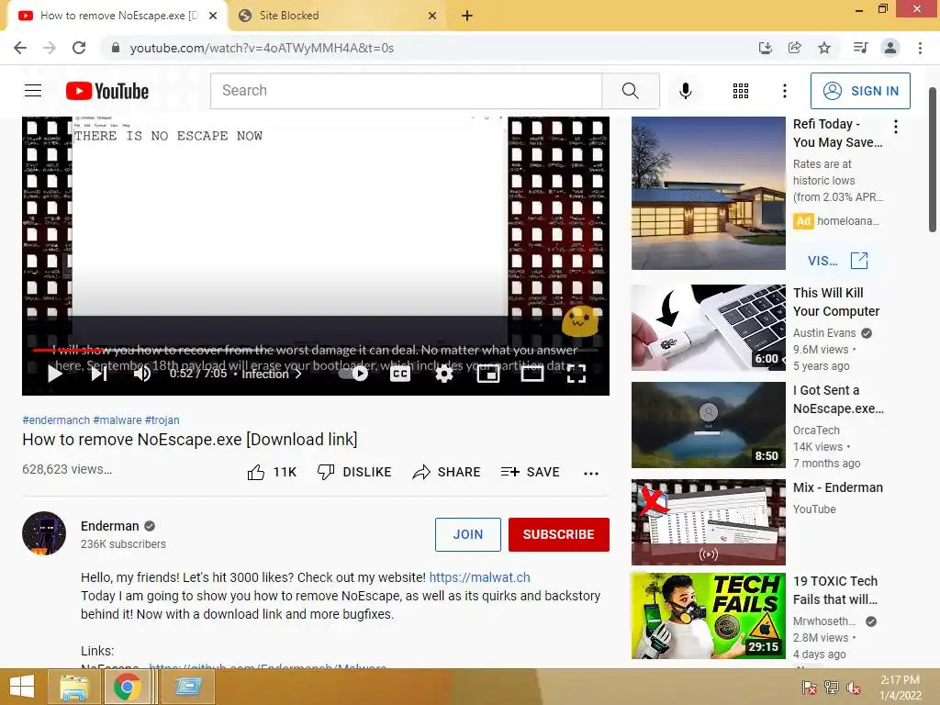Expand the Infection chapter chevron

click(298, 374)
